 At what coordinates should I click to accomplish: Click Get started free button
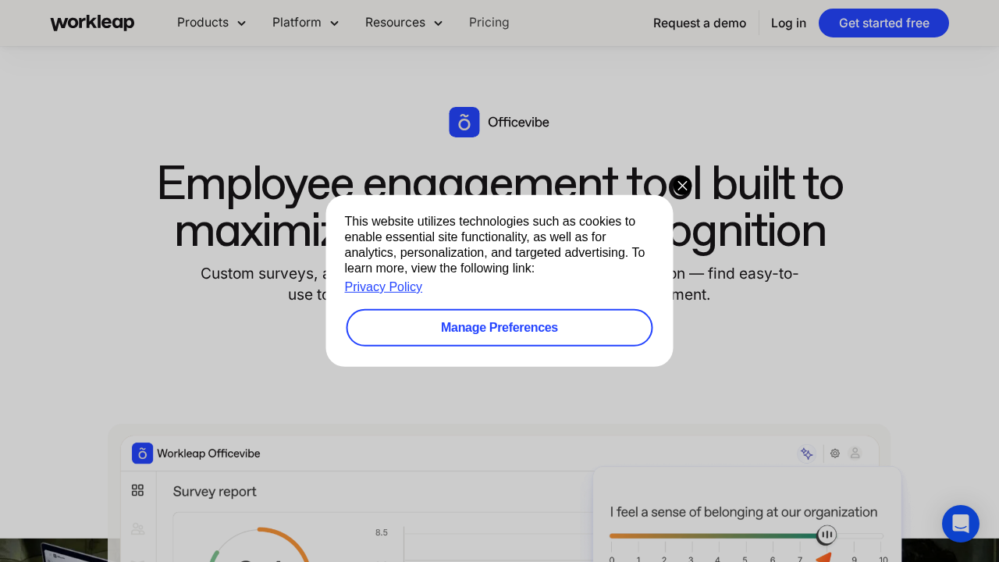click(883, 23)
